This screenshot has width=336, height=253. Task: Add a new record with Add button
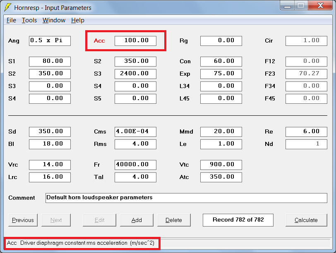coord(137,220)
